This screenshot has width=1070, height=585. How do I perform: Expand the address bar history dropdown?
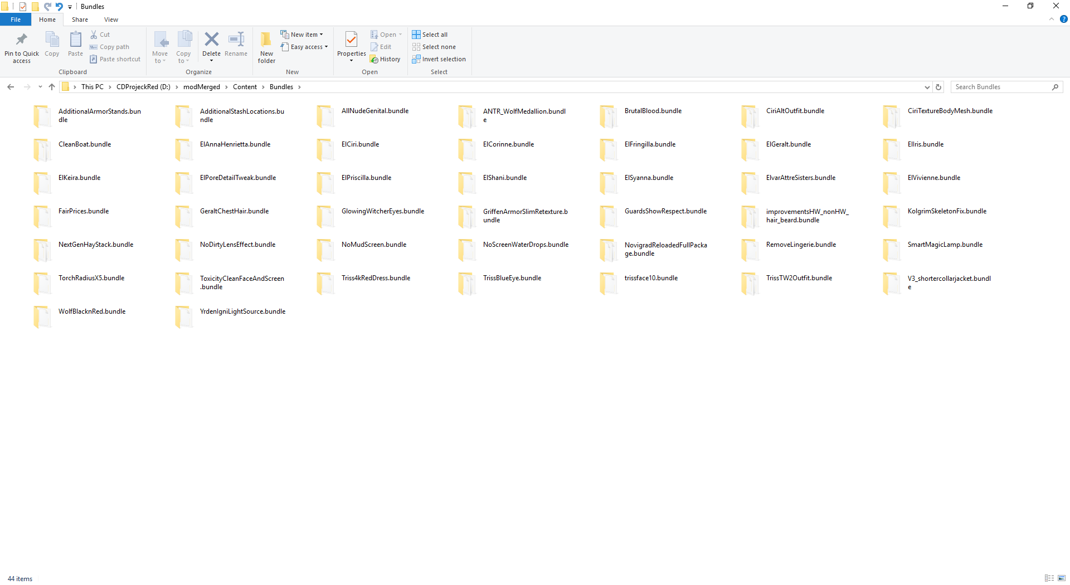tap(927, 87)
